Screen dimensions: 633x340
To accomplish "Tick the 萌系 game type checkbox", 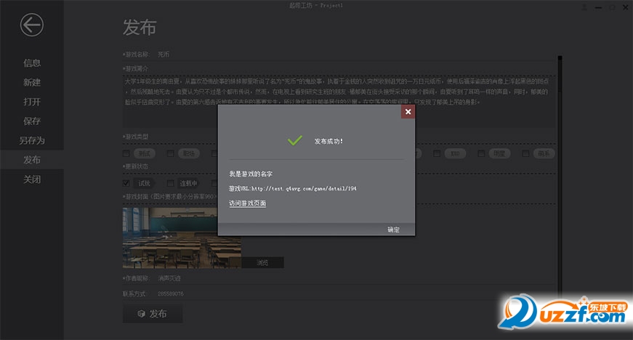I will 525,153.
